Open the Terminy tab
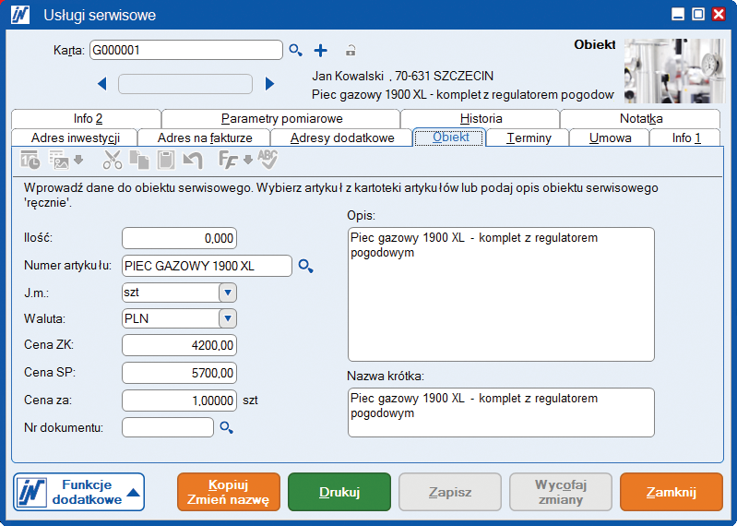 [x=529, y=137]
